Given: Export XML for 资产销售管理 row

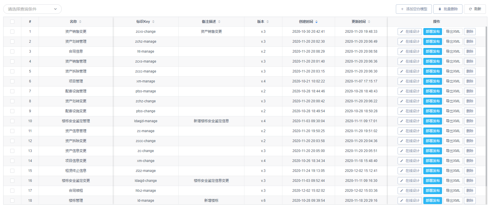Looking at the screenshot, I should coord(453,61).
